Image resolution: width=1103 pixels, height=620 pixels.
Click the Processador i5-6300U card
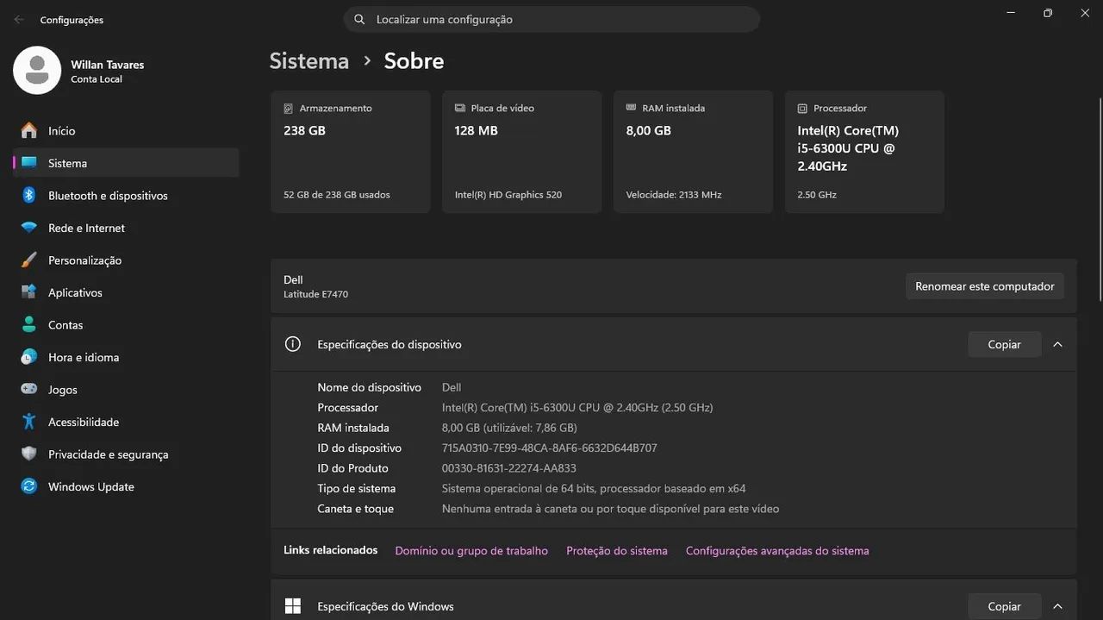point(865,152)
